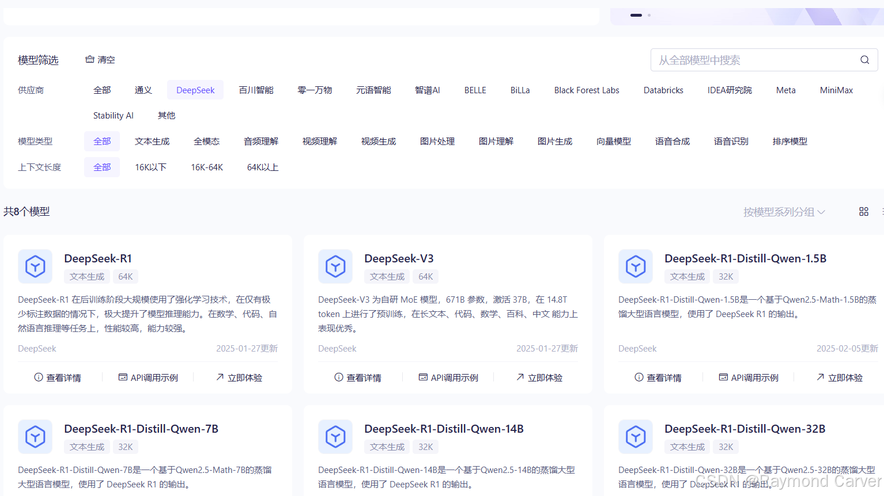Click DeepSeek-R1-Distill-Qwen-14B logo icon
The width and height of the screenshot is (884, 496).
(335, 437)
